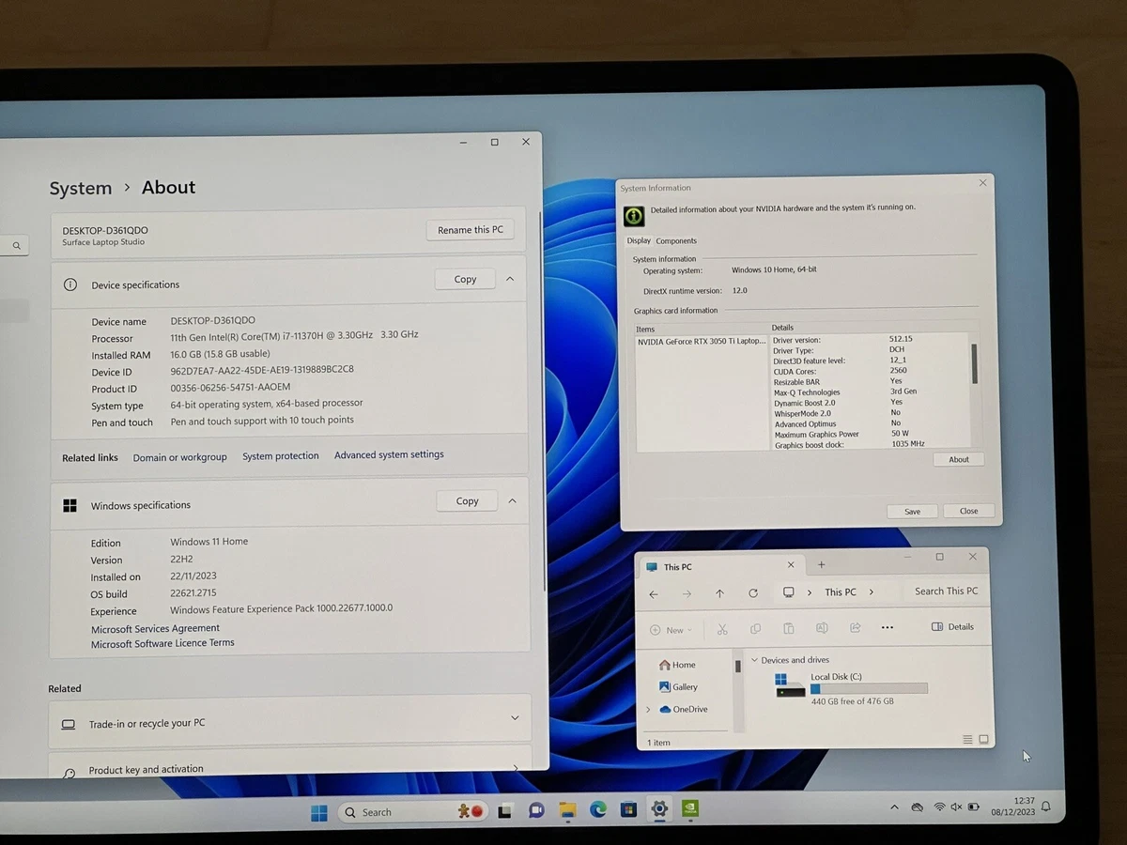Viewport: 1127px width, 845px height.
Task: Open Gallery in File Explorer sidebar
Action: (678, 687)
